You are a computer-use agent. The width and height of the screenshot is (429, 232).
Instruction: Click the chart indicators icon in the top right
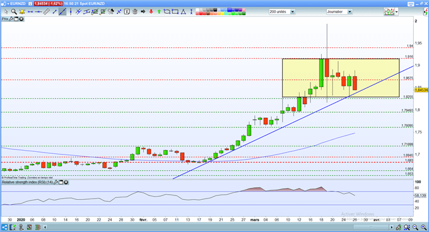click(389, 12)
